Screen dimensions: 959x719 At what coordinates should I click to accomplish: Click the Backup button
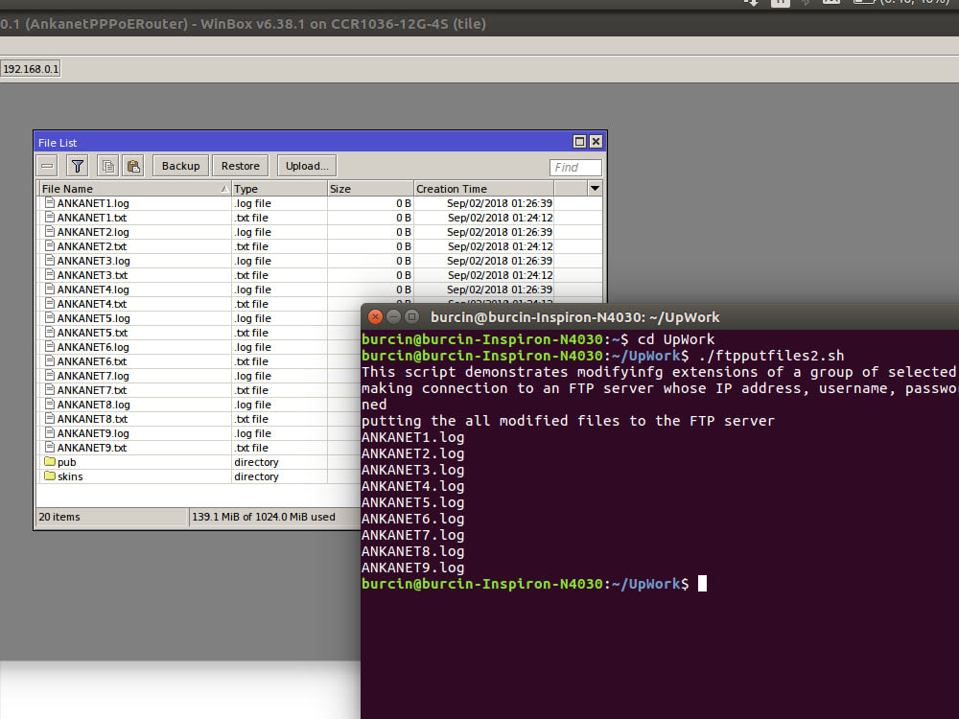coord(179,165)
